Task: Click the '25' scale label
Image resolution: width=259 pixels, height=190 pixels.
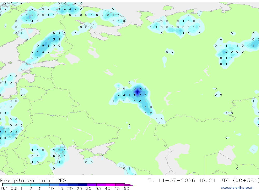Action: click(x=79, y=188)
